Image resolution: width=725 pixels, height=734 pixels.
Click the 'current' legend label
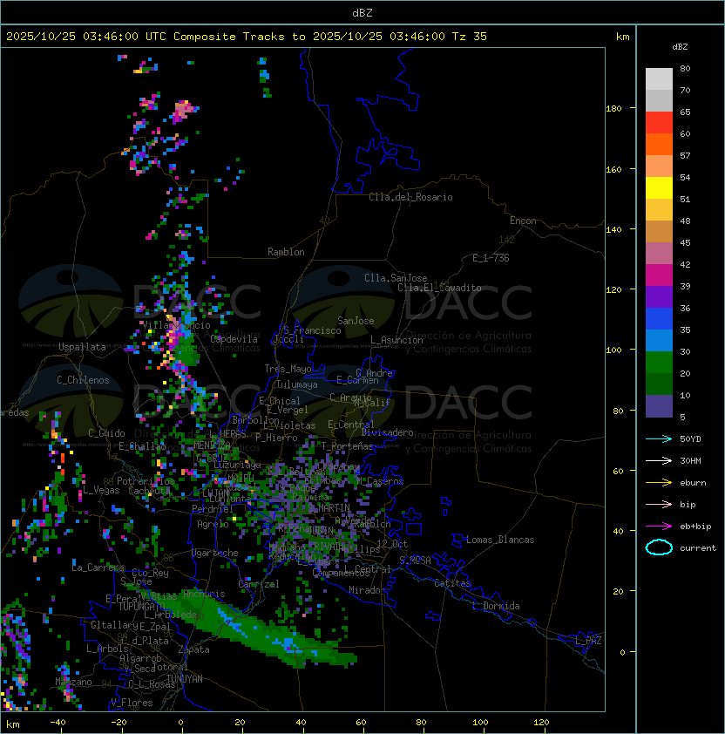click(x=698, y=548)
